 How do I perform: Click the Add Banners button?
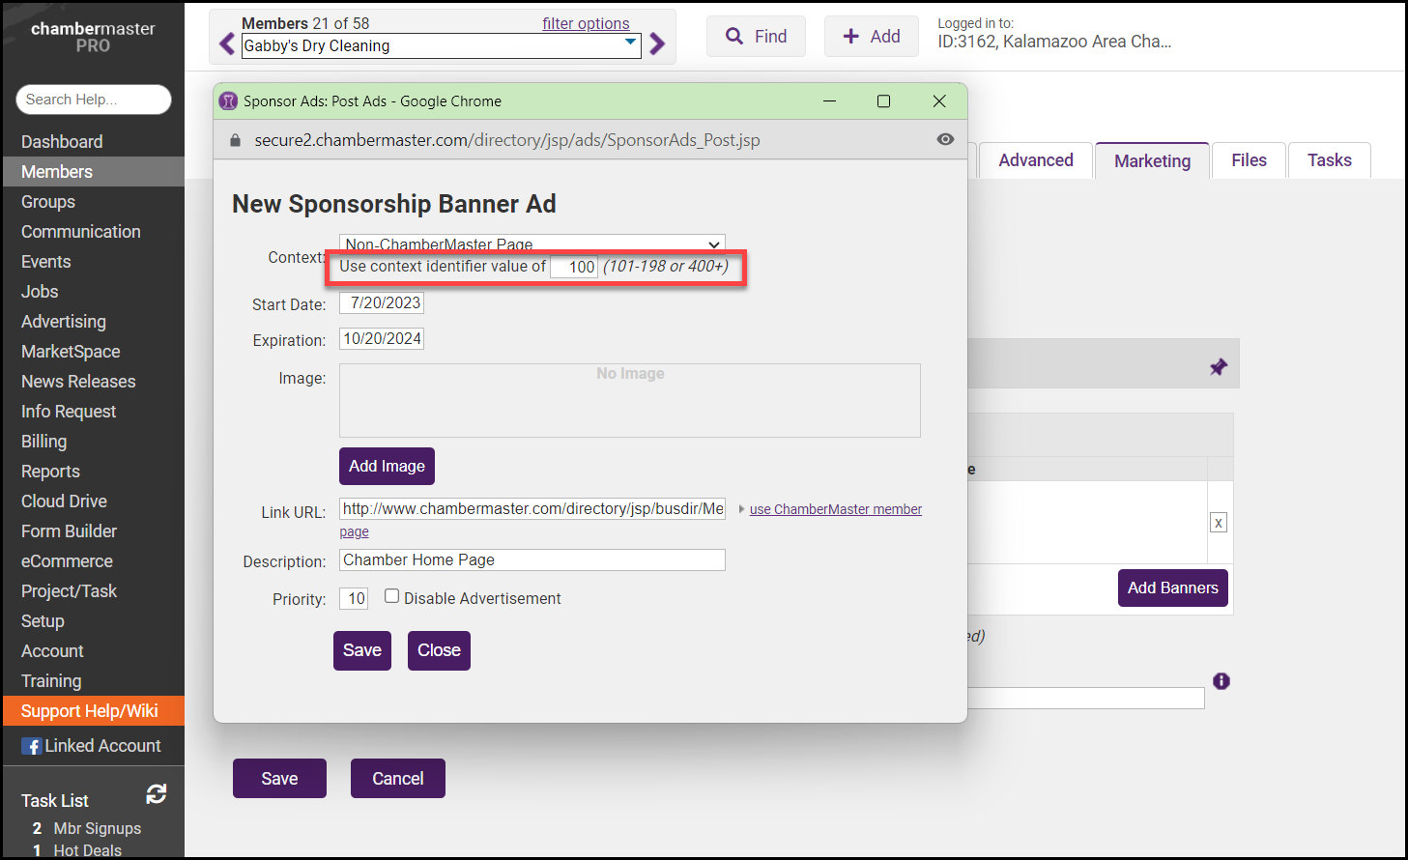pos(1172,588)
